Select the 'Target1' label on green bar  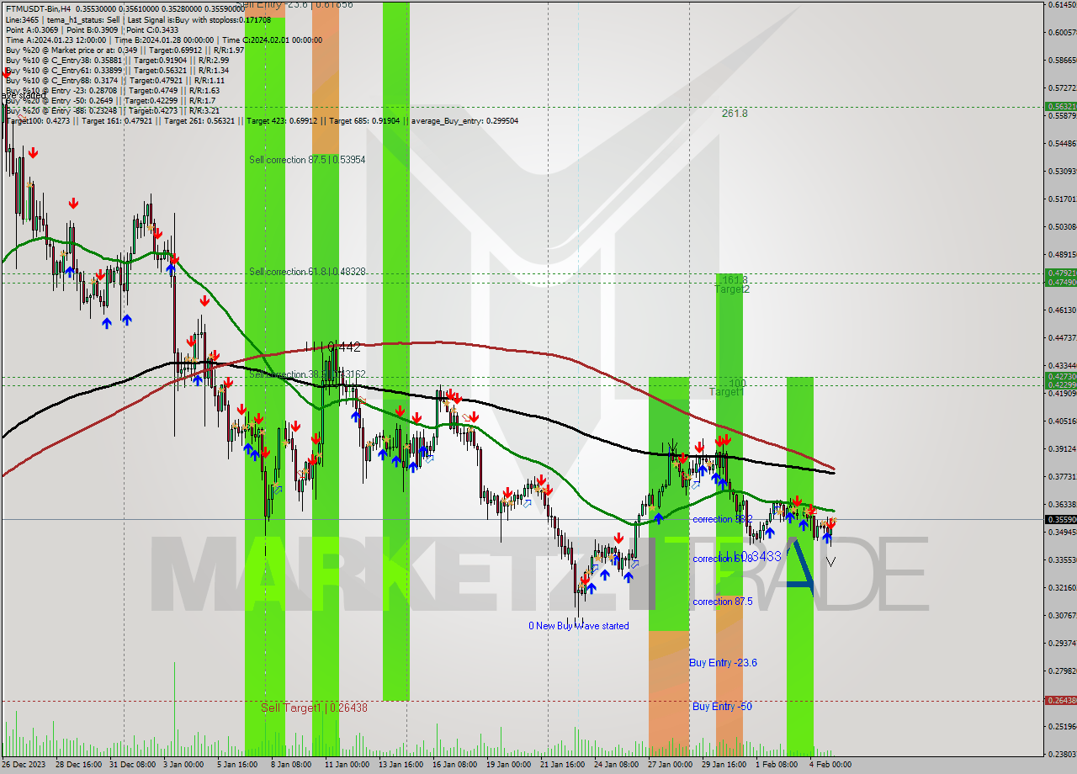(726, 392)
